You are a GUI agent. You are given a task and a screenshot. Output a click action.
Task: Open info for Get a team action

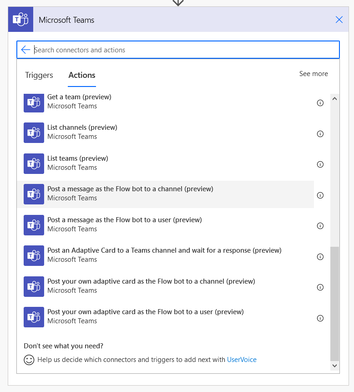click(320, 103)
